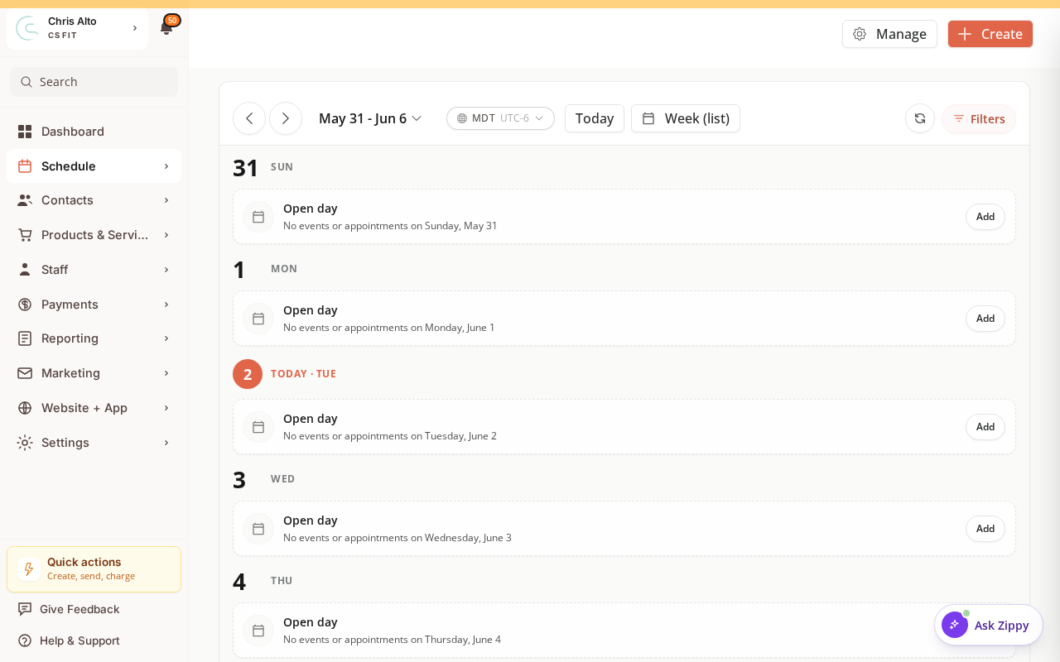Image resolution: width=1060 pixels, height=662 pixels.
Task: Expand the Contacts submenu chevron
Action: pyautogui.click(x=166, y=200)
